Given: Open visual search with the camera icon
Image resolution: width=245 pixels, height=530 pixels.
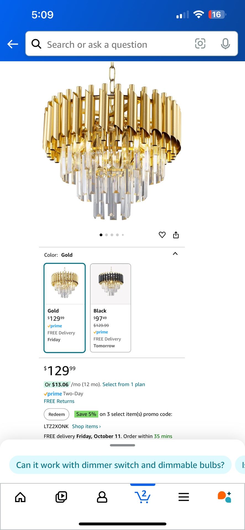Looking at the screenshot, I should (x=200, y=44).
